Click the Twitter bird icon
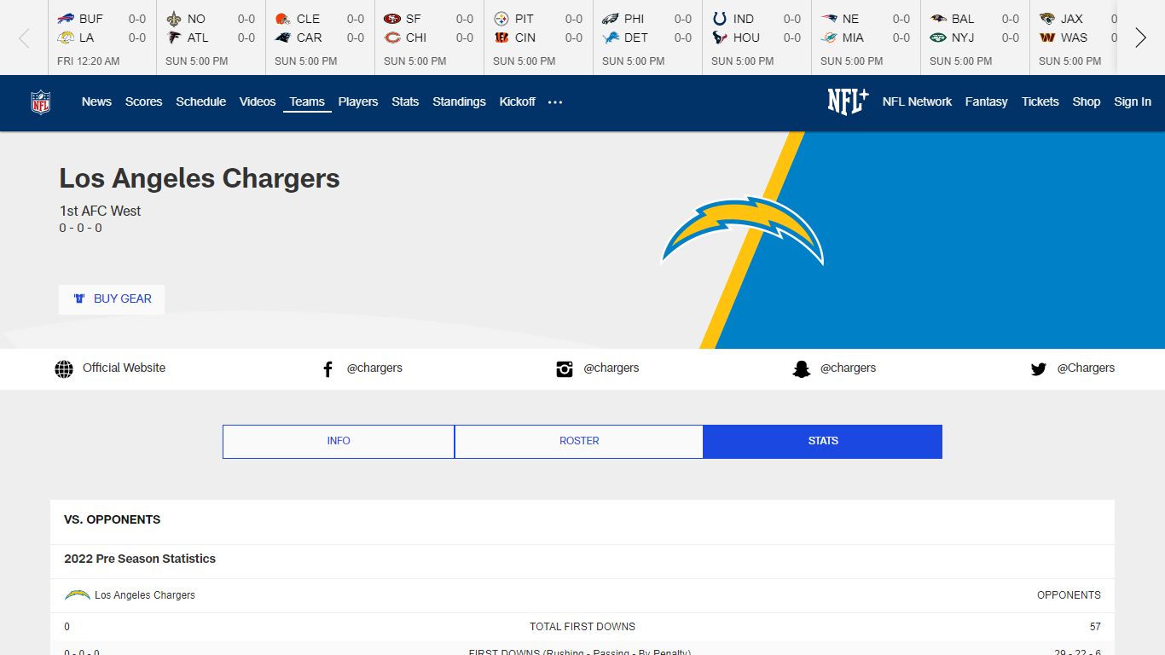The width and height of the screenshot is (1165, 655). [1038, 369]
